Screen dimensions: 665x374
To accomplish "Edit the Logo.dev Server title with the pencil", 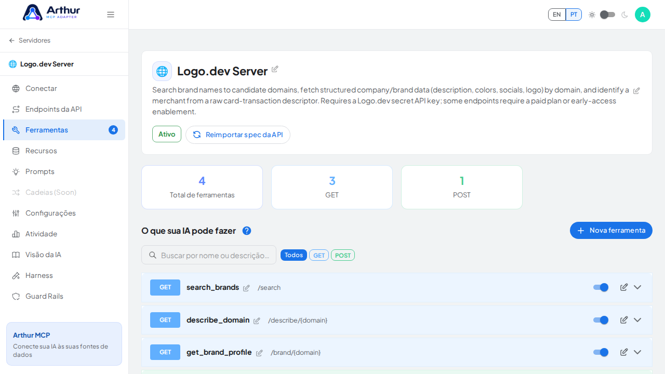I will (x=275, y=69).
